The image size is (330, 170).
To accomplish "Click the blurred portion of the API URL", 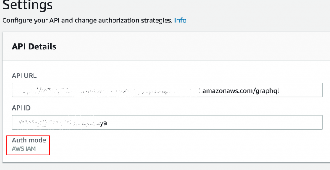I will pyautogui.click(x=108, y=91).
